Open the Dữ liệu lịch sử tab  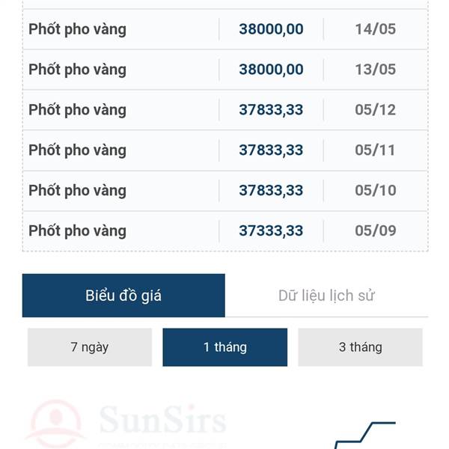[x=326, y=296]
